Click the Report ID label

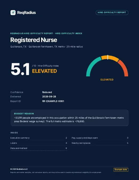[x=16, y=101]
